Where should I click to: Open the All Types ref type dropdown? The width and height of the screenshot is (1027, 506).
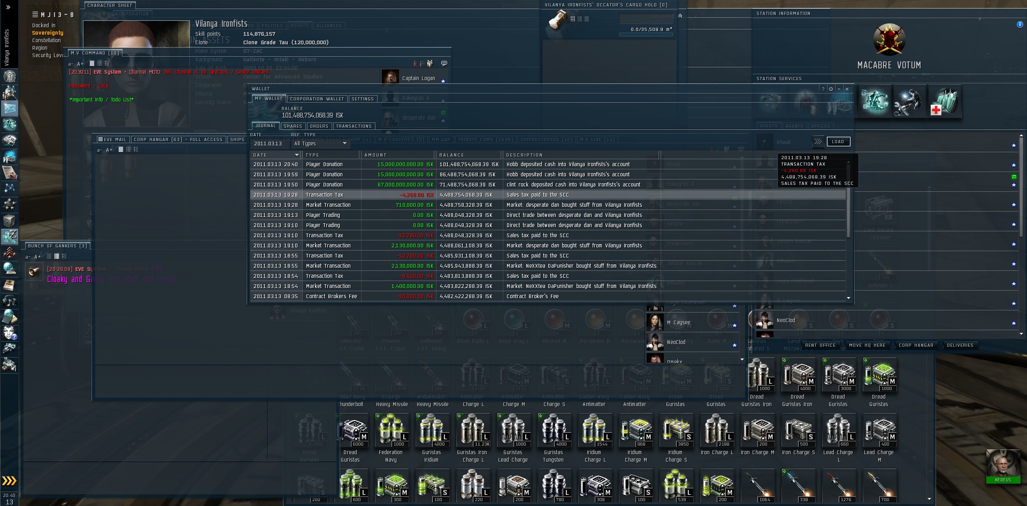(x=320, y=144)
